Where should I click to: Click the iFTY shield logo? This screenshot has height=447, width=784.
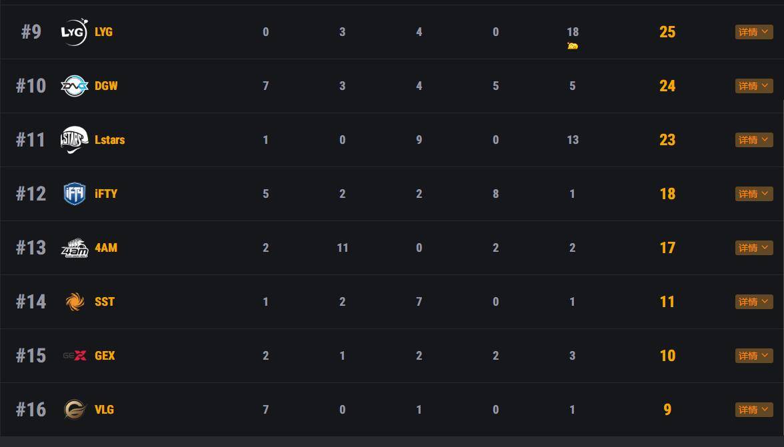74,194
